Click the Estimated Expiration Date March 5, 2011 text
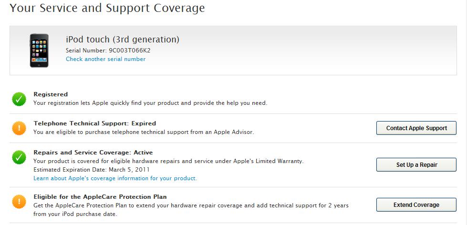Viewport: 467px width, 225px height. point(92,170)
